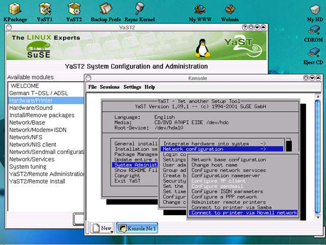The image size is (326, 245).
Task: Open the New session dropdown arrow
Action: (x=112, y=232)
